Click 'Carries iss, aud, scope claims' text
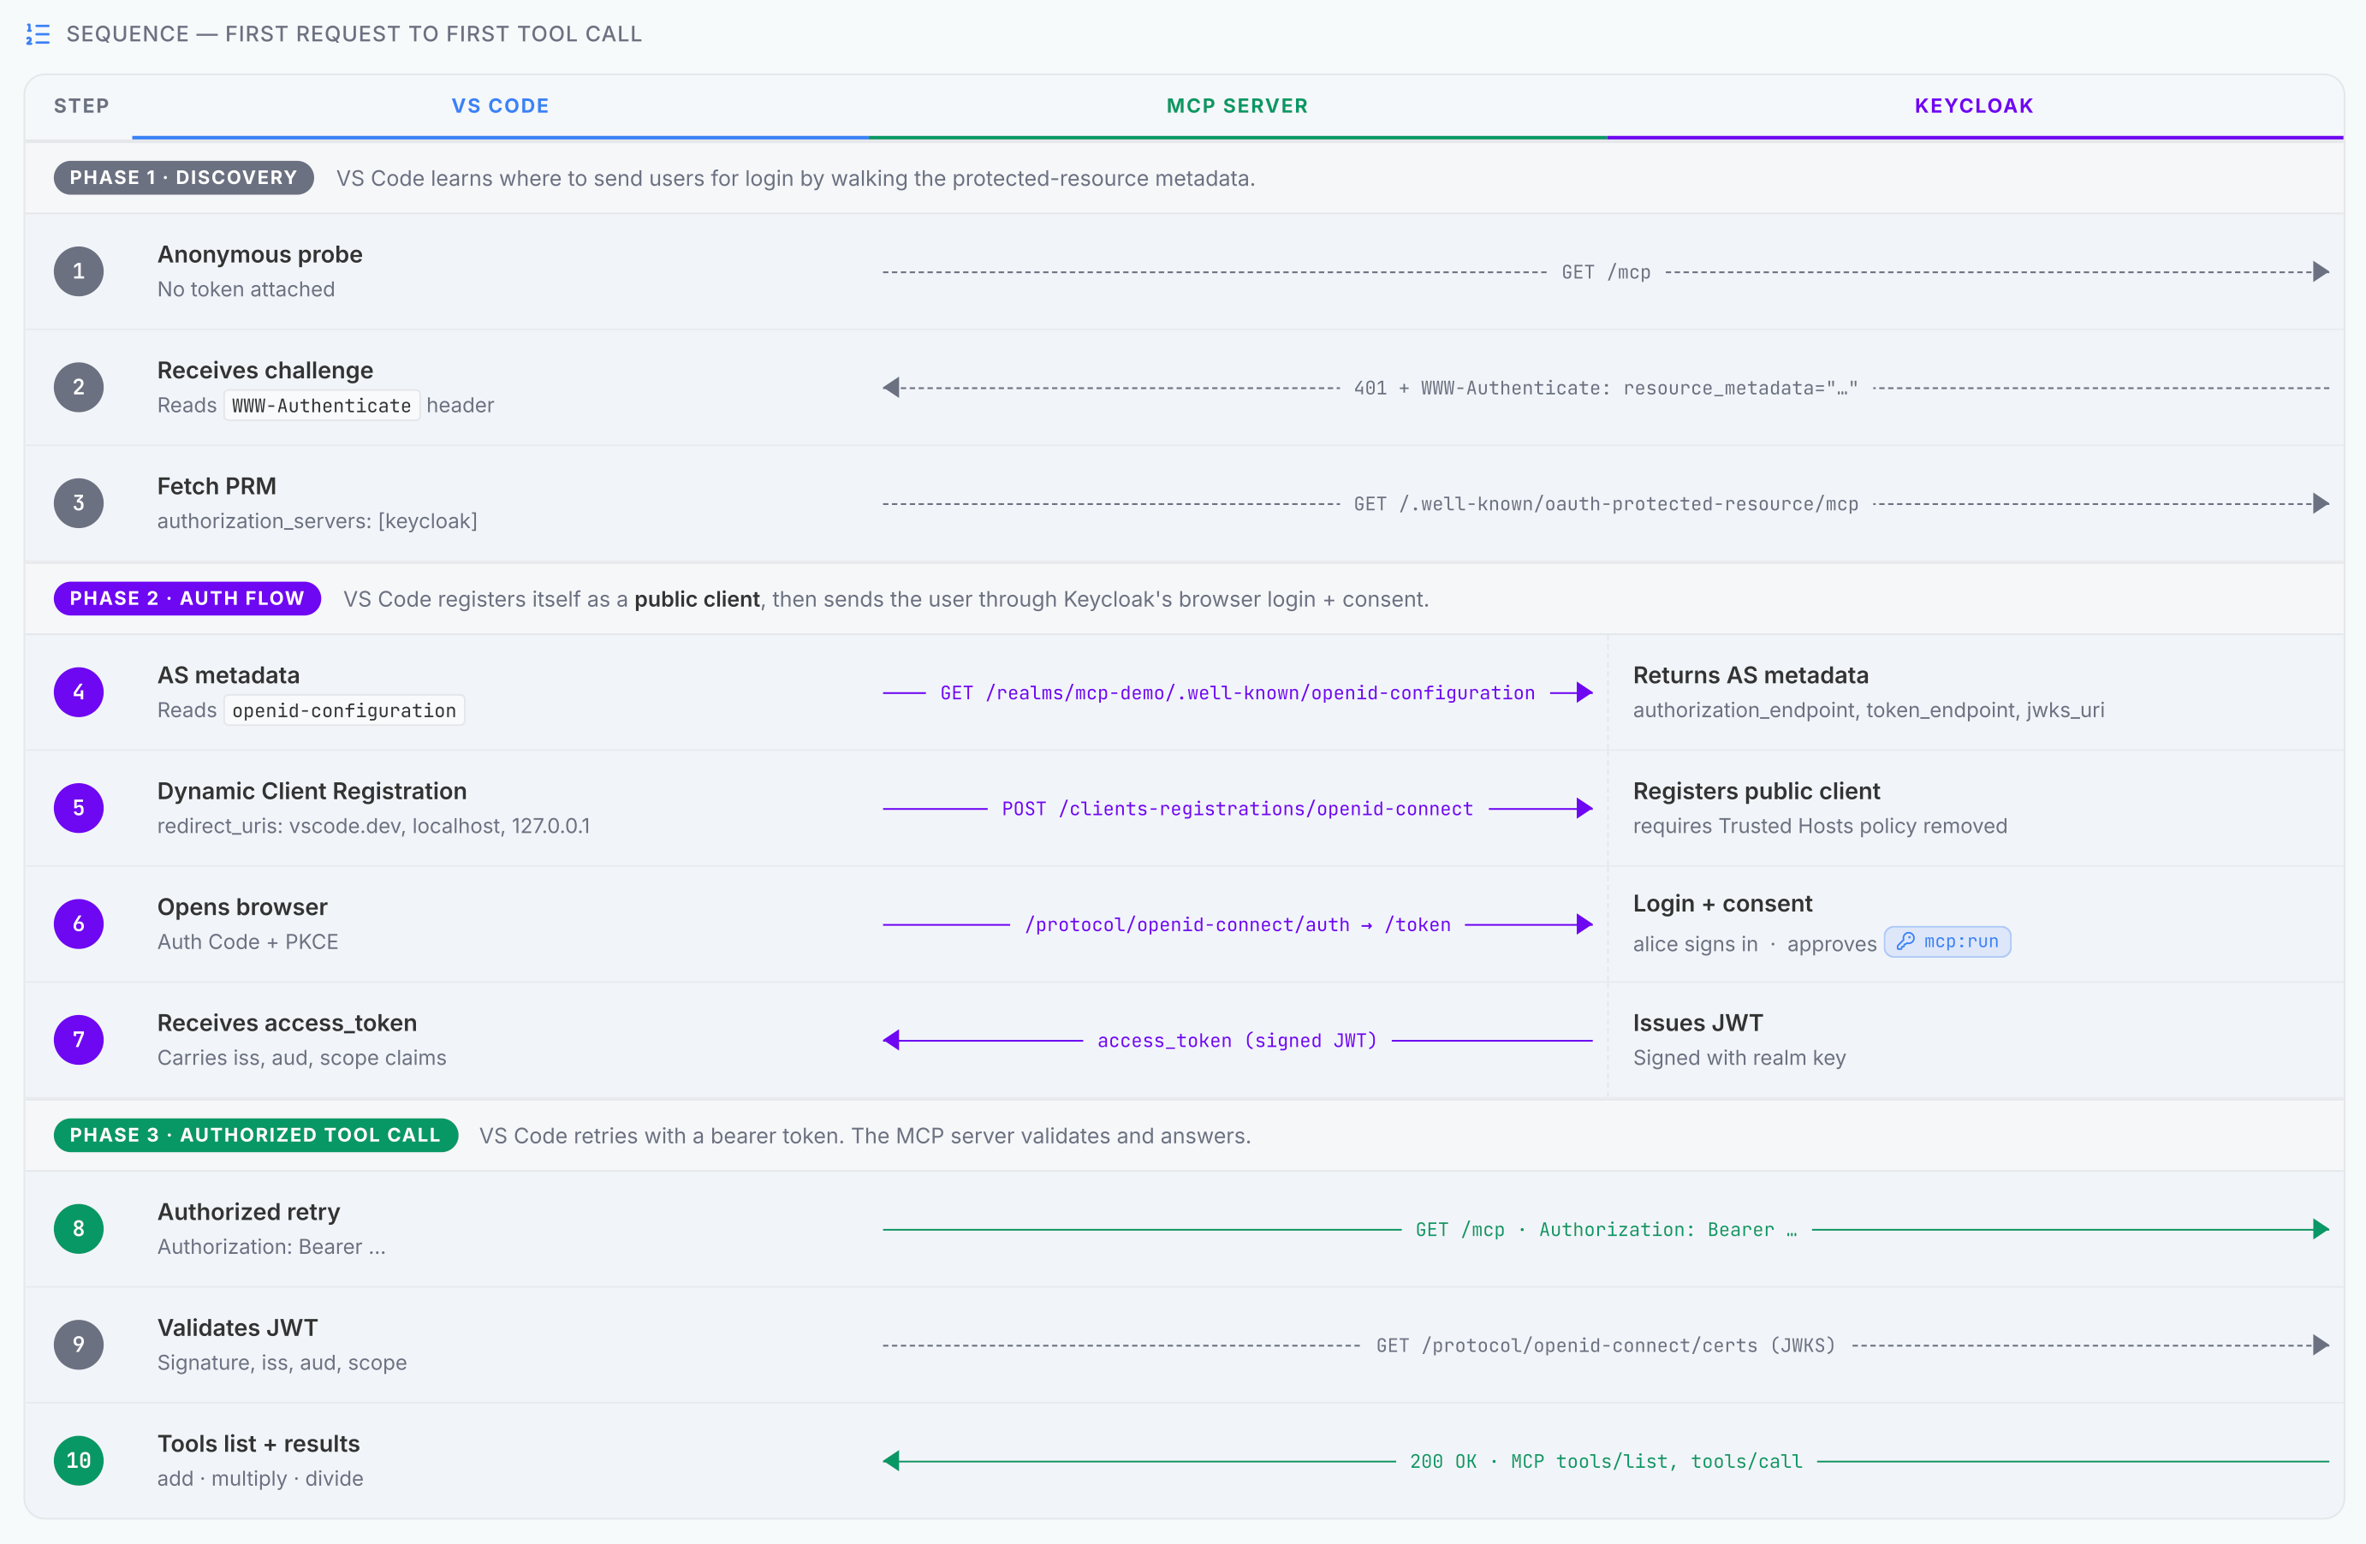Screen dimensions: 2366x1544 [x=301, y=1057]
